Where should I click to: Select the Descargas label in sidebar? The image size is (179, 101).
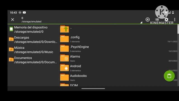(22, 38)
